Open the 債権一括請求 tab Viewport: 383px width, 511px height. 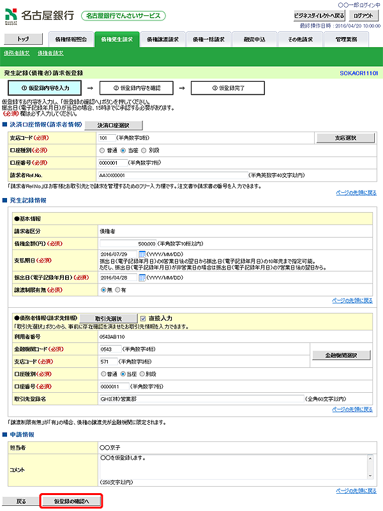click(x=209, y=40)
